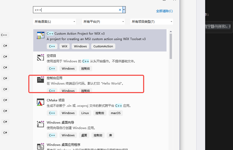Image resolution: width=233 pixels, height=150 pixels.
Task: Click the 桌面 tag under Windows 桌面向导
Action: pyautogui.click(x=84, y=135)
